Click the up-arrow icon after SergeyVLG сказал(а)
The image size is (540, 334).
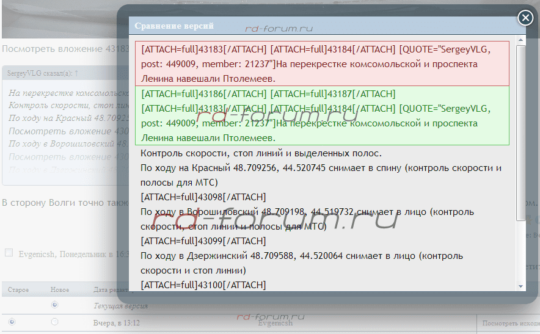(x=76, y=73)
